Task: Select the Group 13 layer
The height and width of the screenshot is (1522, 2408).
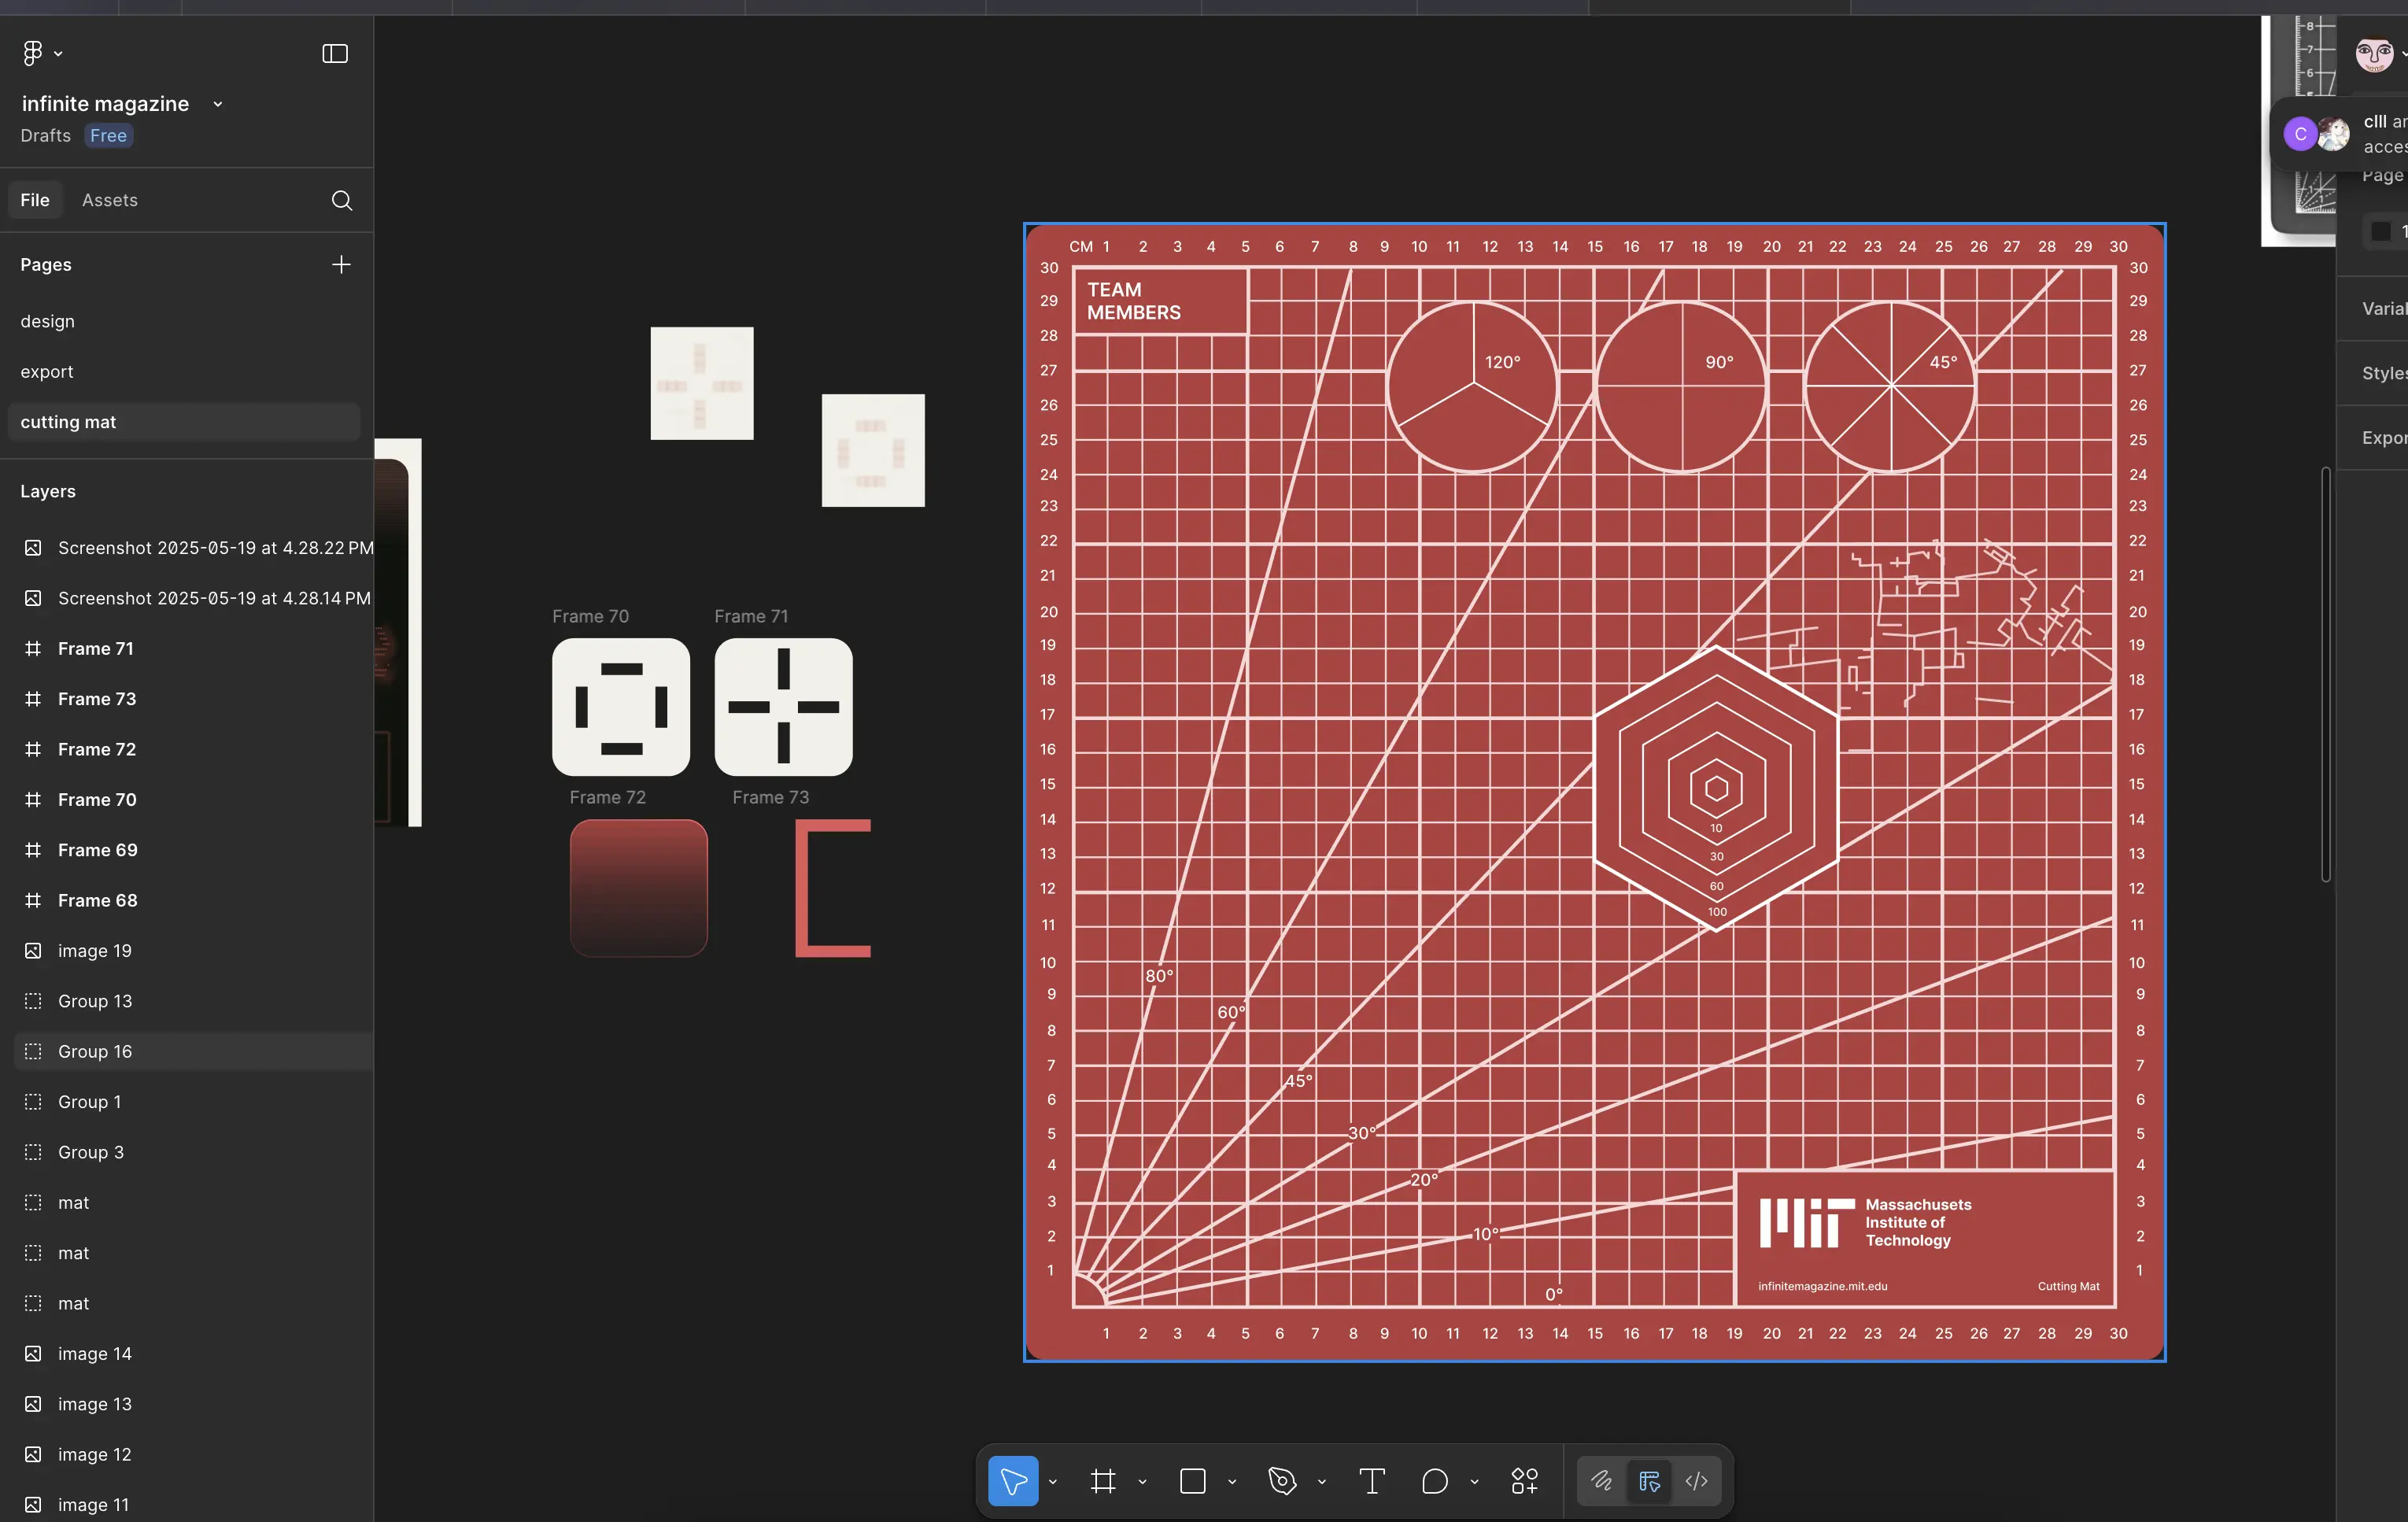Action: pyautogui.click(x=95, y=1001)
